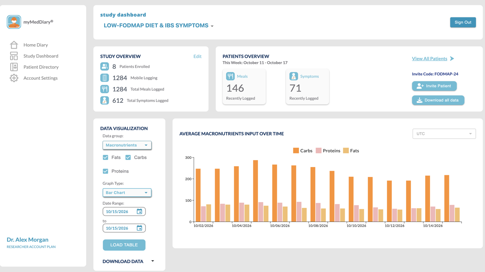Open the Symptoms recently logged card

[x=307, y=87]
